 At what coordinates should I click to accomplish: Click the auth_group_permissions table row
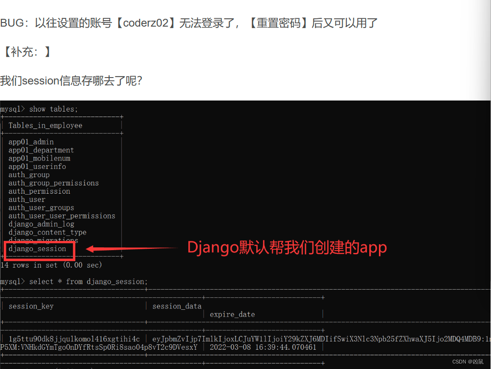coord(54,183)
